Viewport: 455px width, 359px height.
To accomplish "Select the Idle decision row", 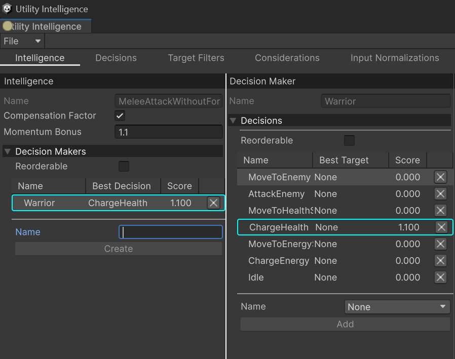I will coord(345,277).
